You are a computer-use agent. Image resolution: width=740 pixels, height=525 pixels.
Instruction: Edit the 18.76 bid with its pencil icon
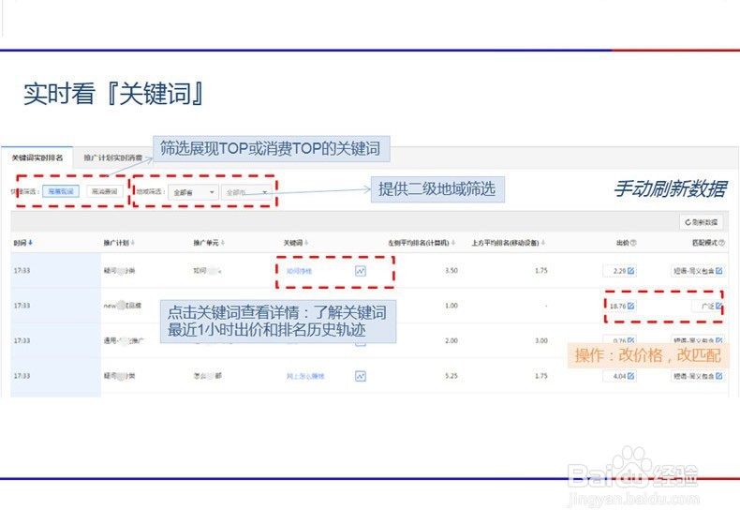pos(631,306)
